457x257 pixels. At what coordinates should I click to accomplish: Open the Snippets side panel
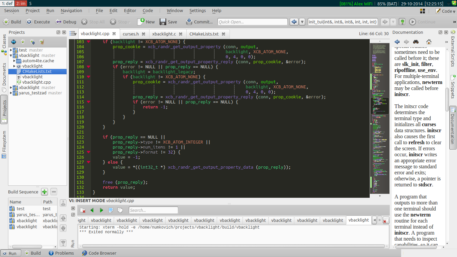pyautogui.click(x=453, y=87)
